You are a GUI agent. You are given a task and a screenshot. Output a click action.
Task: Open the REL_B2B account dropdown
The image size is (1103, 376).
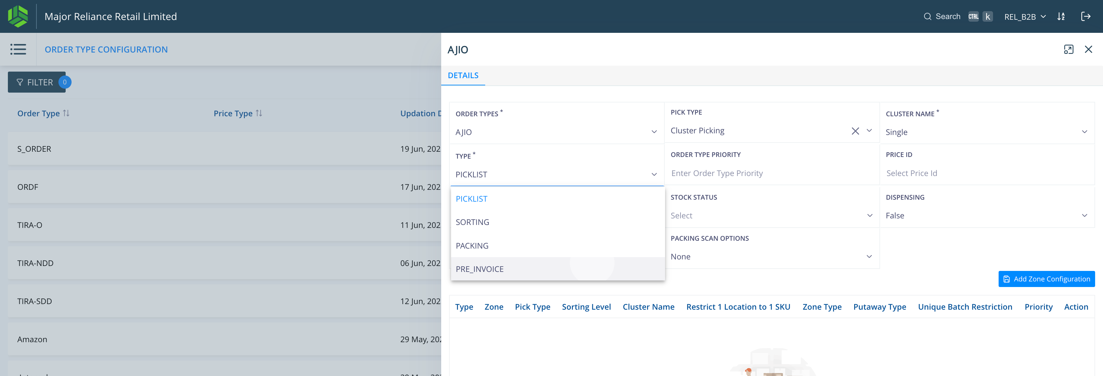tap(1025, 17)
